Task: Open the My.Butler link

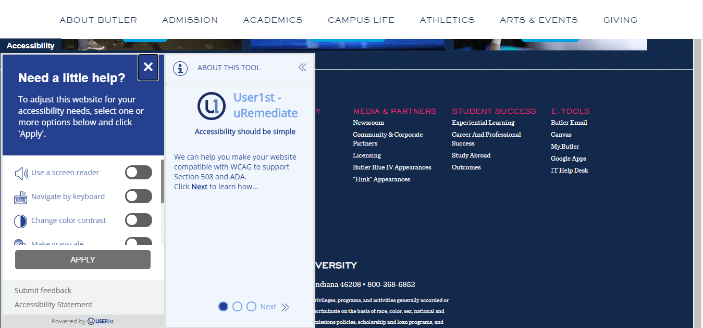Action: point(565,147)
